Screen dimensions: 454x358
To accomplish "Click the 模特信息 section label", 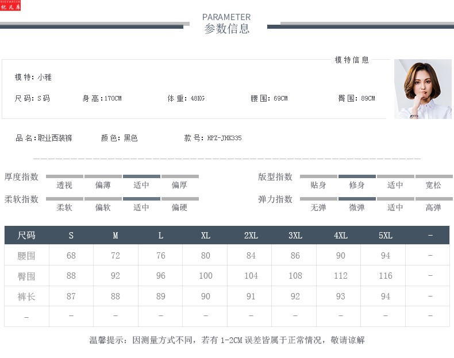I will tap(352, 60).
